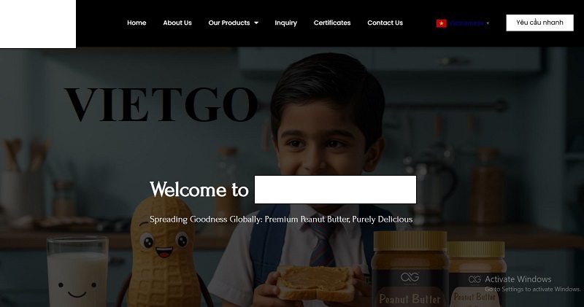Click the Vietnam flag icon
The width and height of the screenshot is (584, 307).
442,23
